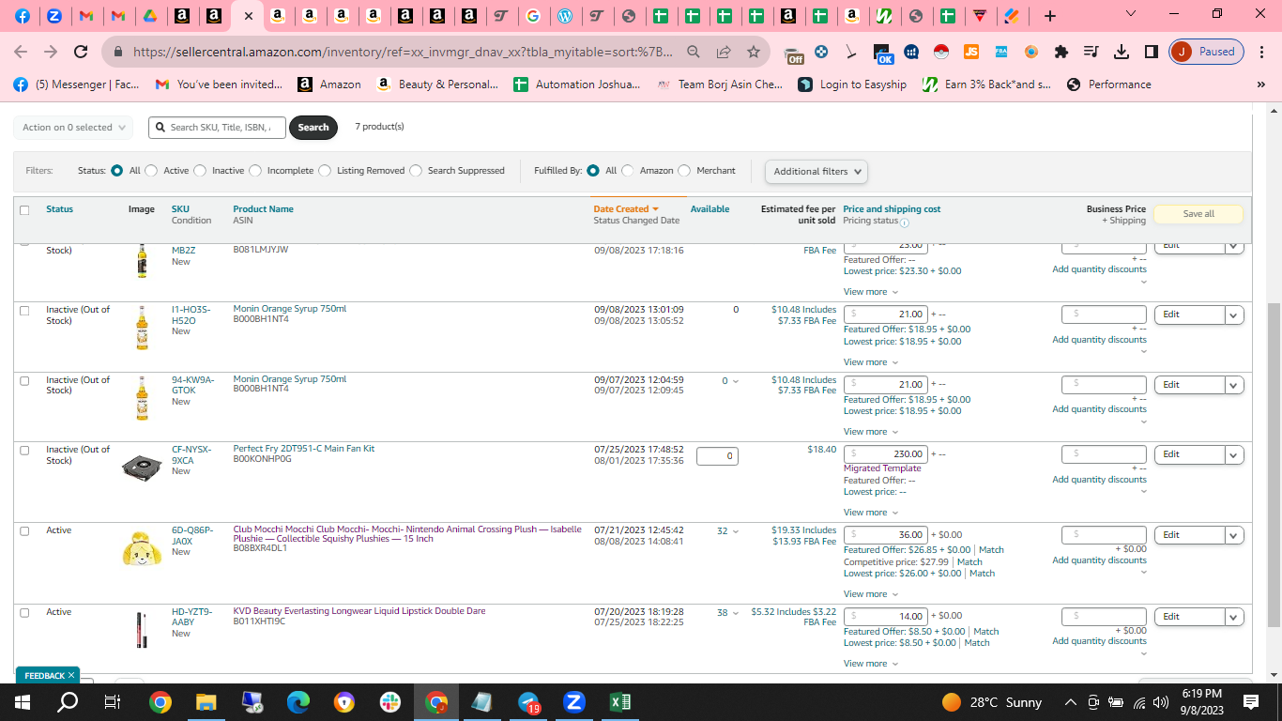Click the page vertical scrollbar

pos(1274,464)
